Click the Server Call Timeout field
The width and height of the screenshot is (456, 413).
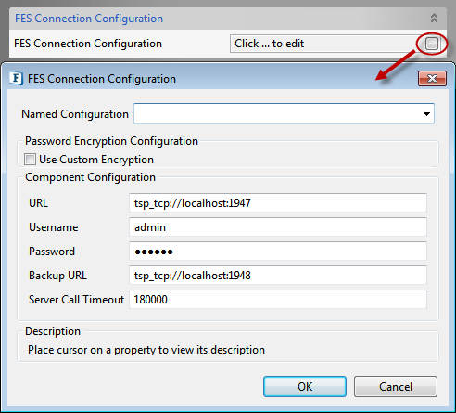coord(278,300)
